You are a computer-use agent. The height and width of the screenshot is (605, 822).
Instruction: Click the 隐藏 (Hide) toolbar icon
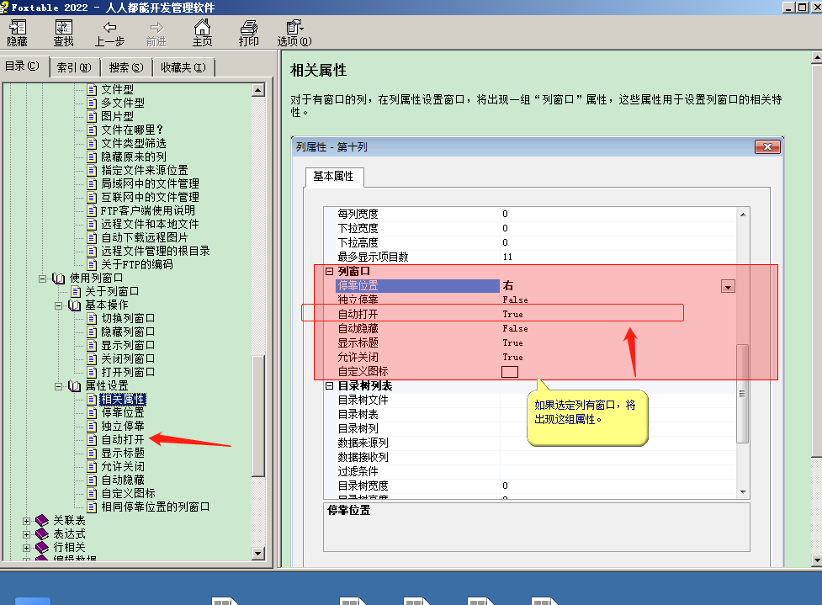click(x=18, y=27)
